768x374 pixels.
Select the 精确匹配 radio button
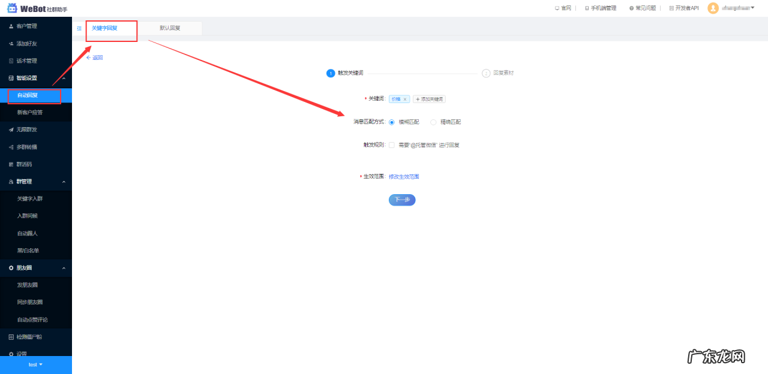pyautogui.click(x=433, y=122)
